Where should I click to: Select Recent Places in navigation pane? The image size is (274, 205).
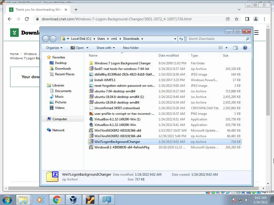(x=65, y=74)
